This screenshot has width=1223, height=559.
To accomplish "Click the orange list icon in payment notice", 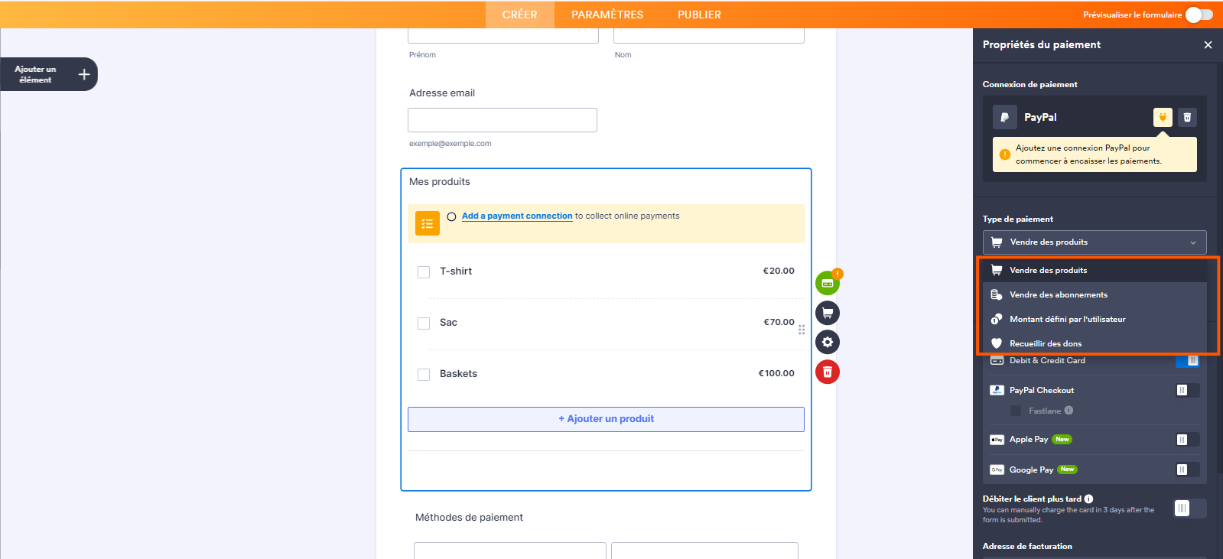I will pos(428,223).
